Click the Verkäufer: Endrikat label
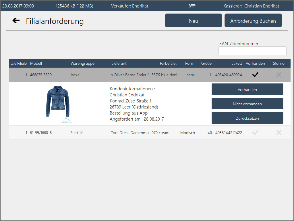The width and height of the screenshot is (294, 221). pyautogui.click(x=129, y=6)
